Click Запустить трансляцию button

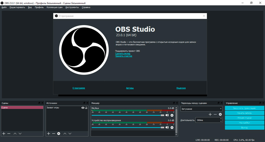(x=244, y=108)
